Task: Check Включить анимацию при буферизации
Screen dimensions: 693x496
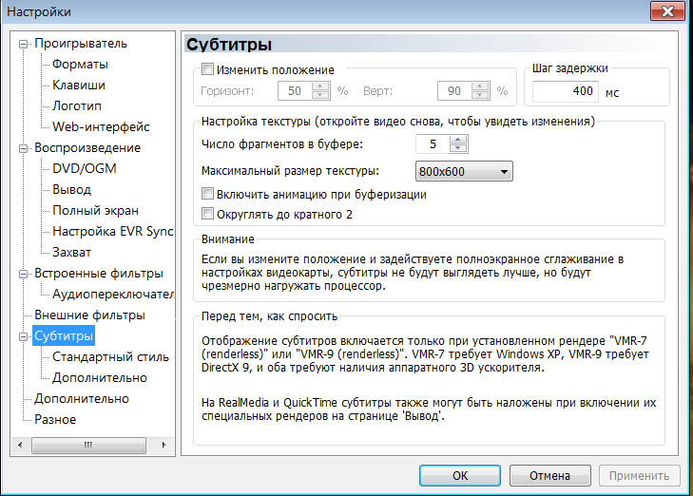Action: click(x=207, y=194)
